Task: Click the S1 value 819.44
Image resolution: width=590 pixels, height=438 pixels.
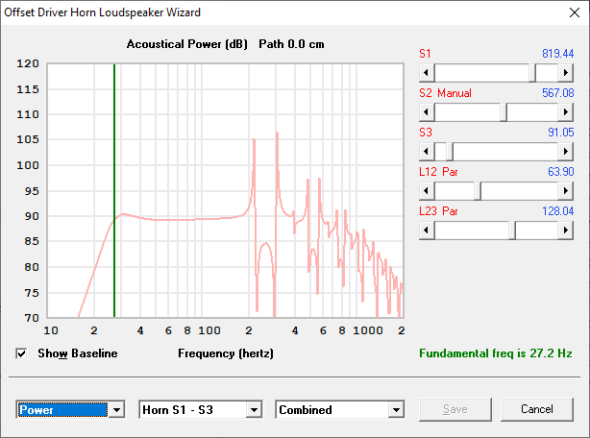Action: point(557,54)
